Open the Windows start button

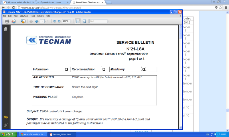(9, 134)
